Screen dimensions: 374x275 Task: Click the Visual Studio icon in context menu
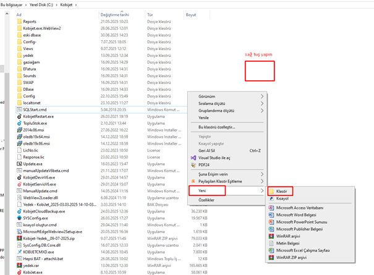point(192,157)
